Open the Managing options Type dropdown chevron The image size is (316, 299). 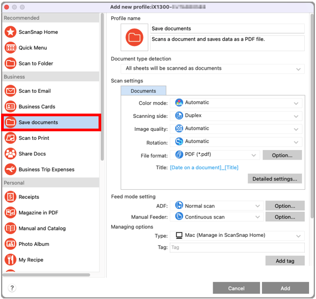[298, 236]
